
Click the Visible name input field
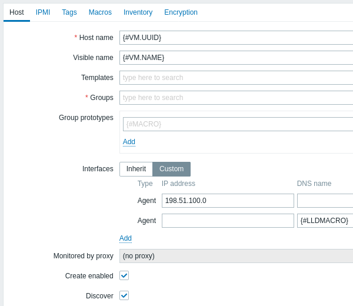pyautogui.click(x=235, y=58)
